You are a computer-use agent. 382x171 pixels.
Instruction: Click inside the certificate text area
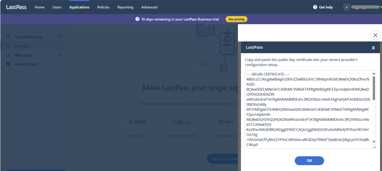click(x=308, y=110)
